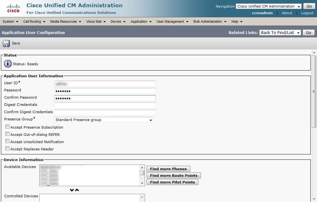Focus the User ID input field
Image resolution: width=317 pixels, height=202 pixels.
pos(105,84)
